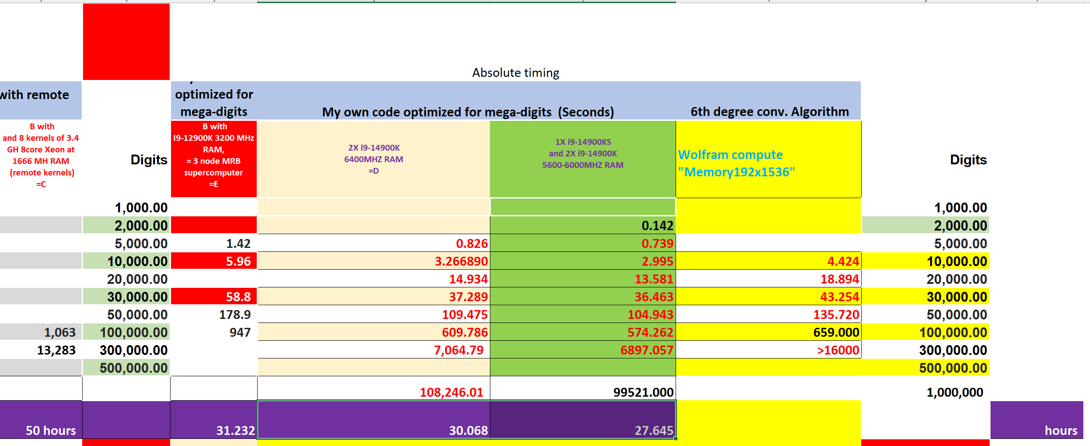This screenshot has height=446, width=1090.
Task: Click the 99521.000 value cell
Action: [583, 389]
